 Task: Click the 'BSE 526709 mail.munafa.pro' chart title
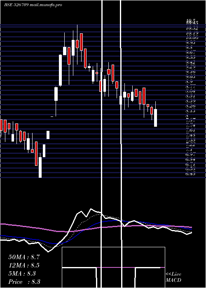point(33,5)
